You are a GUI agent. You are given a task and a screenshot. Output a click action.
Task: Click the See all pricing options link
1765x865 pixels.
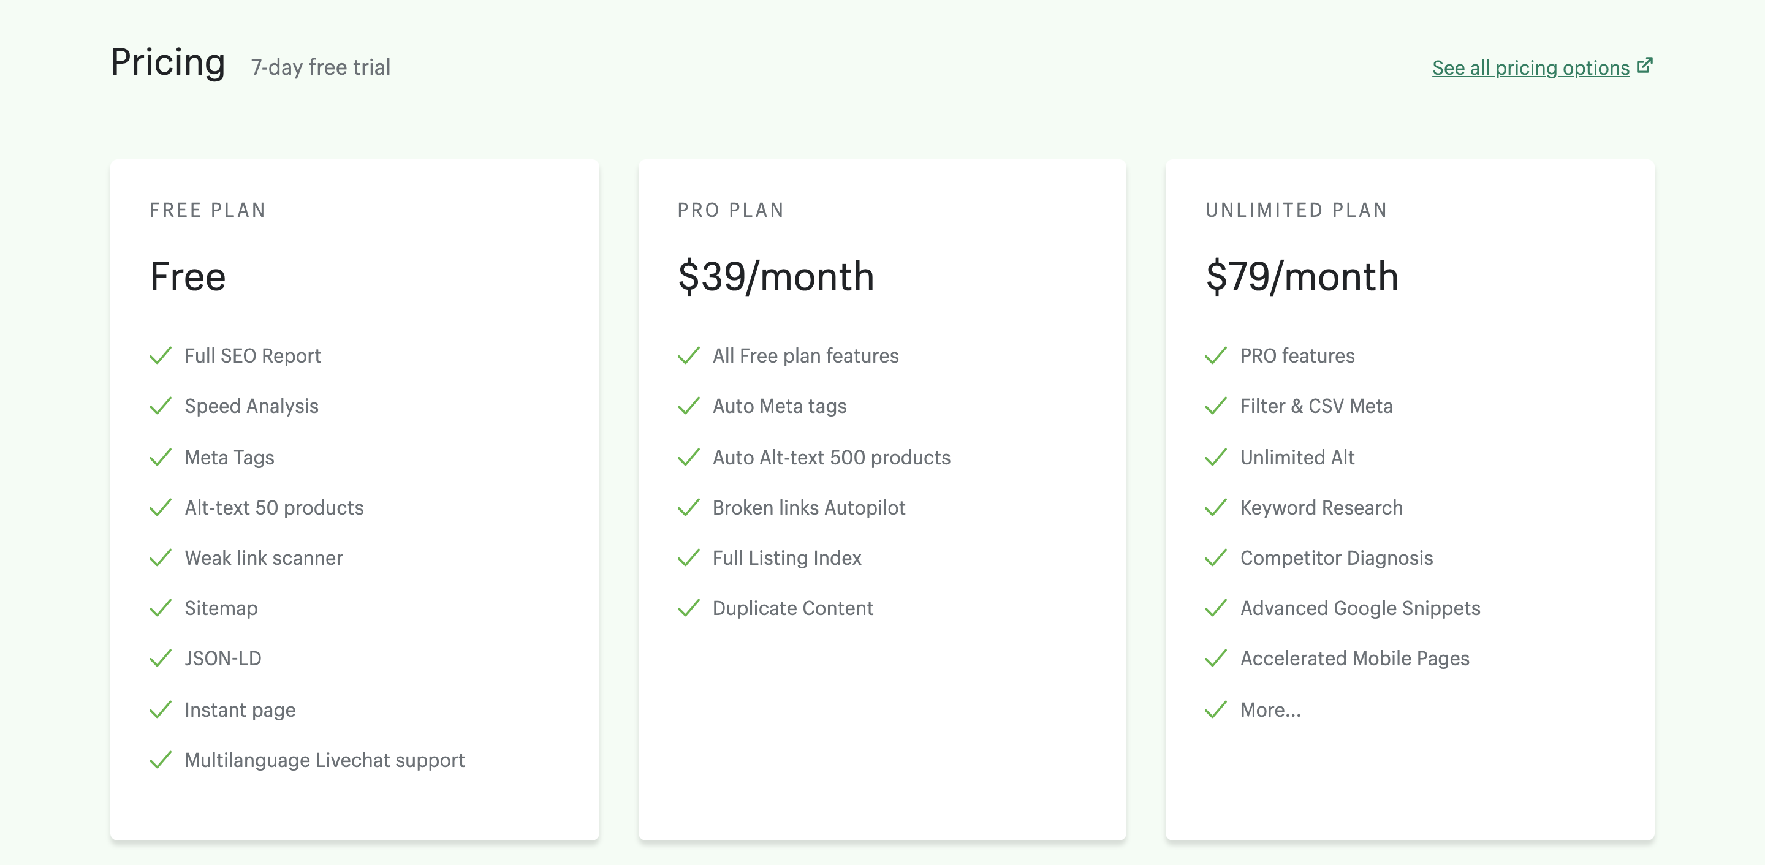pos(1530,68)
